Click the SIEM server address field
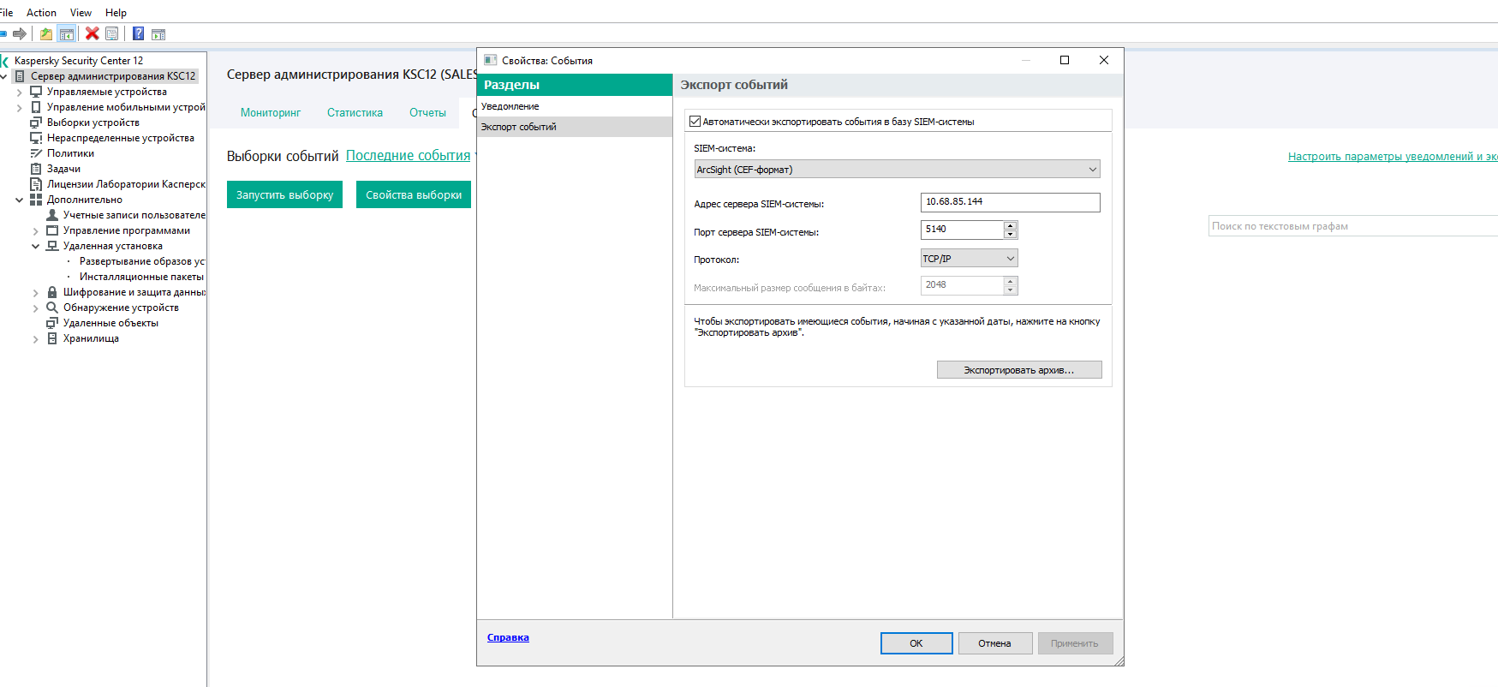The width and height of the screenshot is (1498, 687). 1011,202
